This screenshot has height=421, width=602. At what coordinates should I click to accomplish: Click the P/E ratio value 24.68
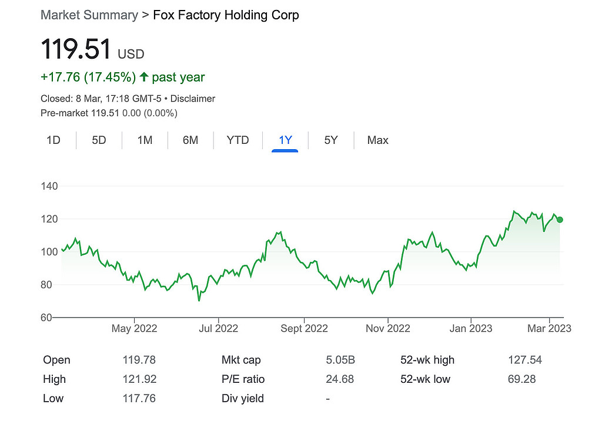click(340, 379)
